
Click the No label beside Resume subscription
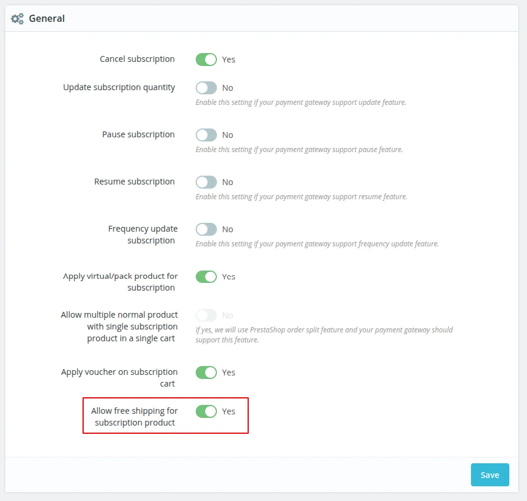tap(228, 182)
